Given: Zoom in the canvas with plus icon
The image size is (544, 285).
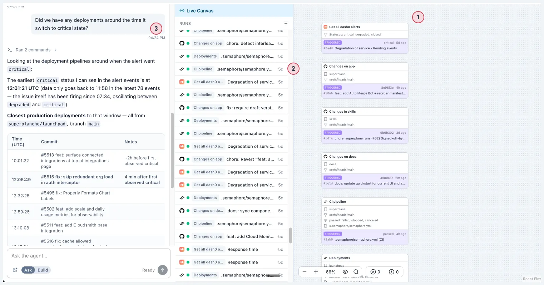Looking at the screenshot, I should pyautogui.click(x=316, y=272).
